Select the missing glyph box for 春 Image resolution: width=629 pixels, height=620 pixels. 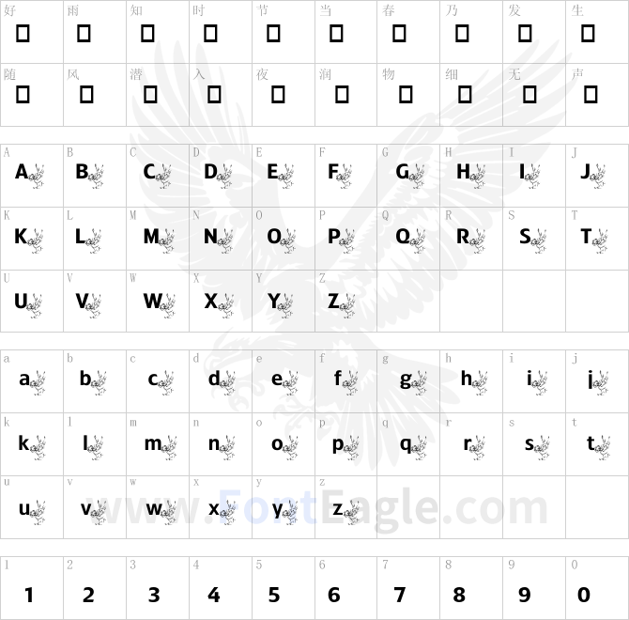tap(399, 33)
